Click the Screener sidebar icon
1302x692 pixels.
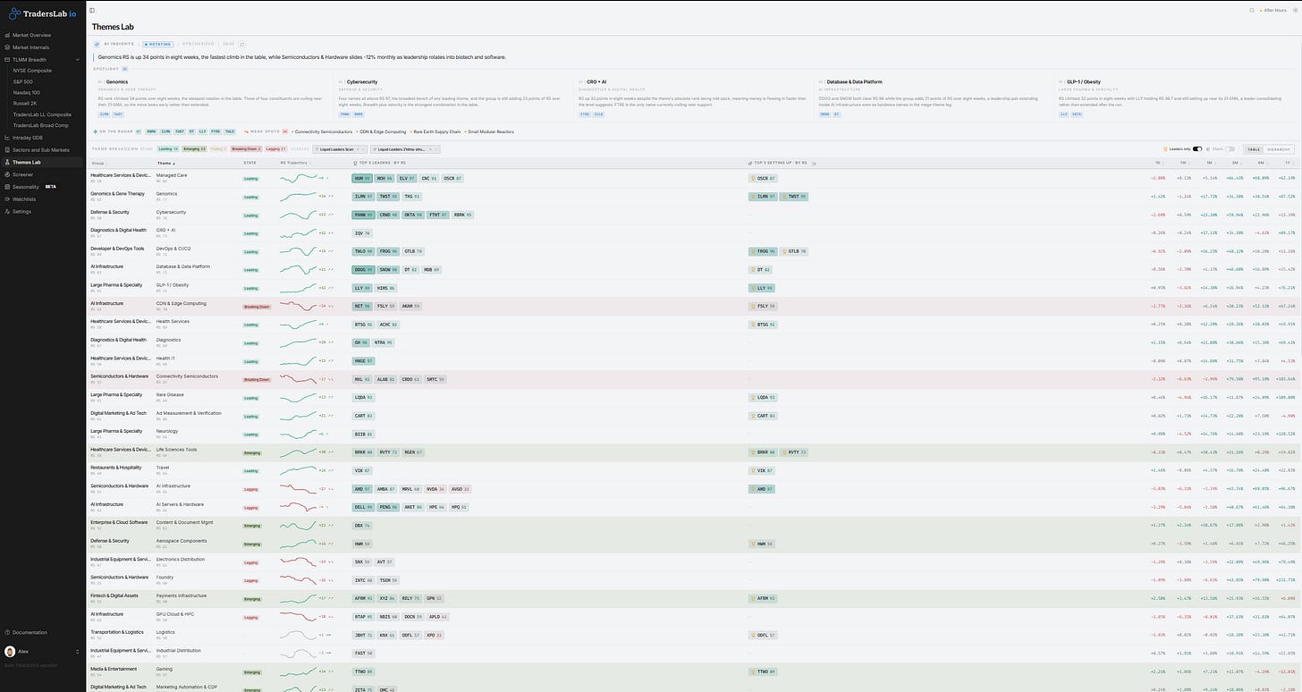click(7, 174)
